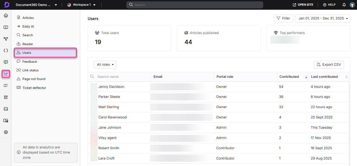Open the Workflow icon in the sidebar
The image size is (357, 166).
pyautogui.click(x=6, y=39)
